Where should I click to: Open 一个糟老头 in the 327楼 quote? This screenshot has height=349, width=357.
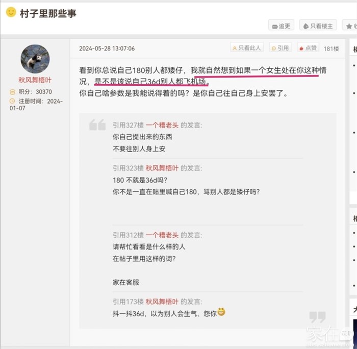point(162,125)
